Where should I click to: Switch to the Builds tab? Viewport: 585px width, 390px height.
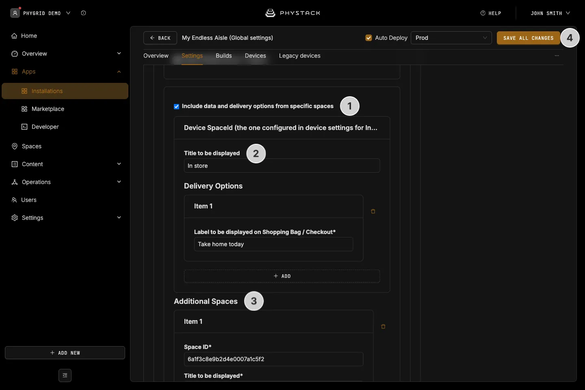coord(224,56)
